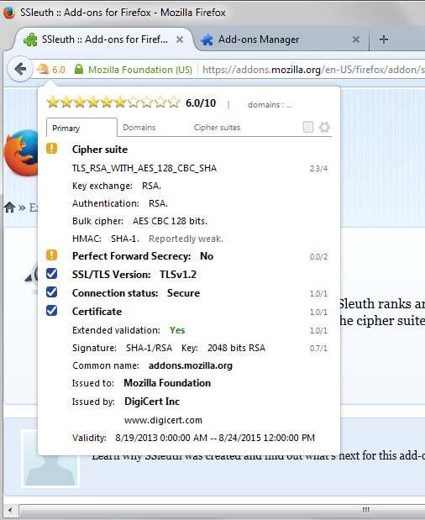Click the '2048 bits RSA' key value
The width and height of the screenshot is (425, 520).
236,348
